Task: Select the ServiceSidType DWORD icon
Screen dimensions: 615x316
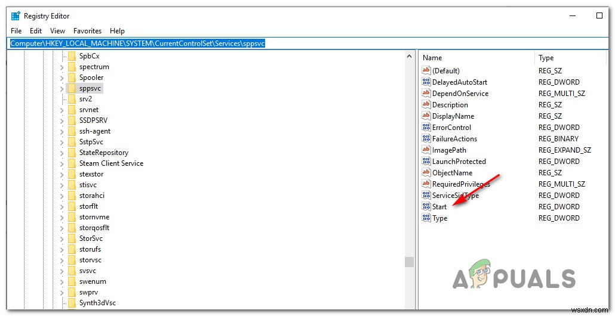Action: tap(426, 195)
